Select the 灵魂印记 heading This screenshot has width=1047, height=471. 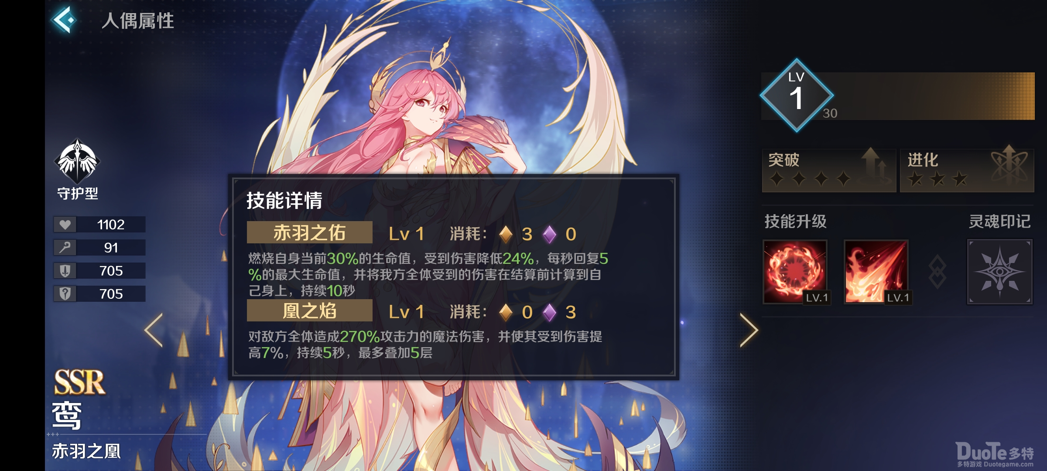[x=999, y=222]
